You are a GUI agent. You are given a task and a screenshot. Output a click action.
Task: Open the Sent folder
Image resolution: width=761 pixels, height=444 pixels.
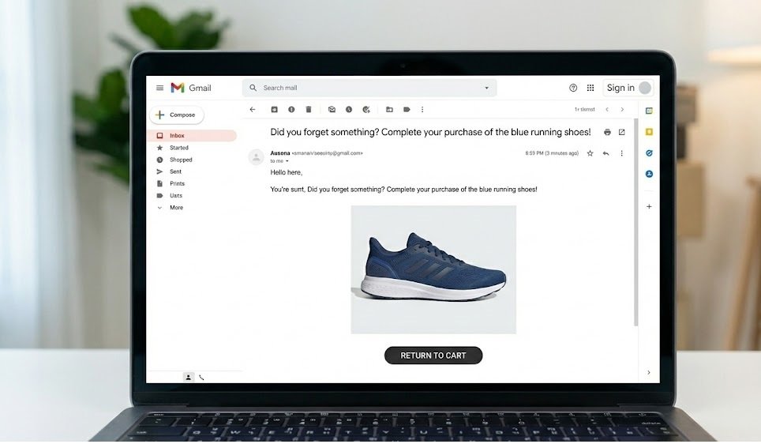pyautogui.click(x=175, y=171)
